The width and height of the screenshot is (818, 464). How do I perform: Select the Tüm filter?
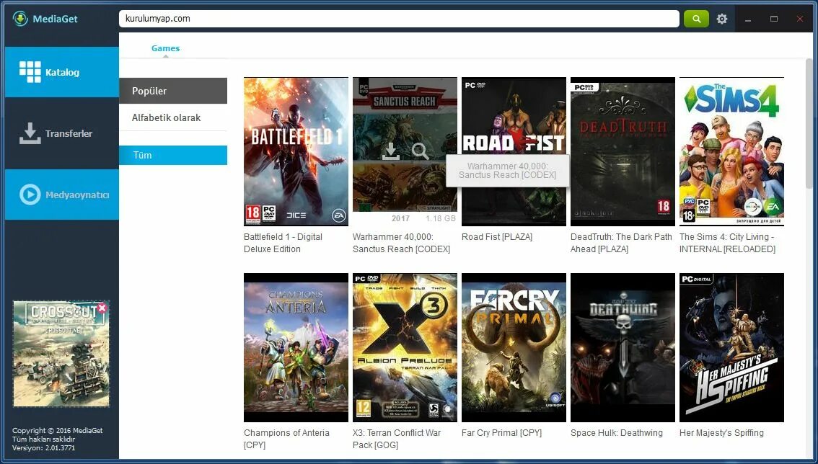[x=173, y=156]
